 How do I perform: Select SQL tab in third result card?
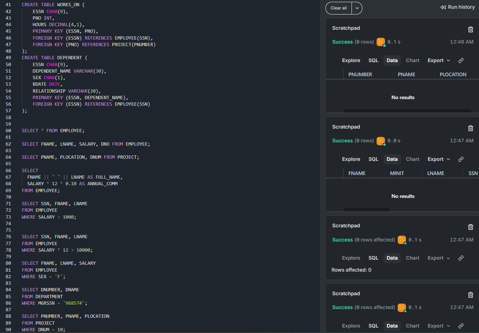(373, 258)
